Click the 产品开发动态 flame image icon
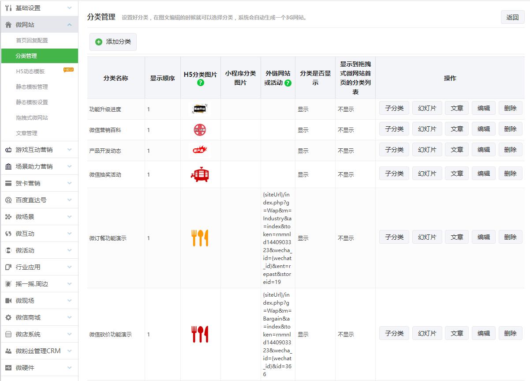Image resolution: width=530 pixels, height=381 pixels. (x=200, y=151)
